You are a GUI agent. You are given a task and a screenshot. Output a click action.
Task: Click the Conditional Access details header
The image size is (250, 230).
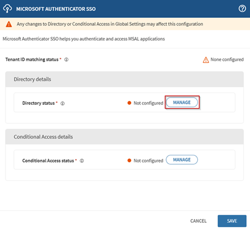click(124, 137)
